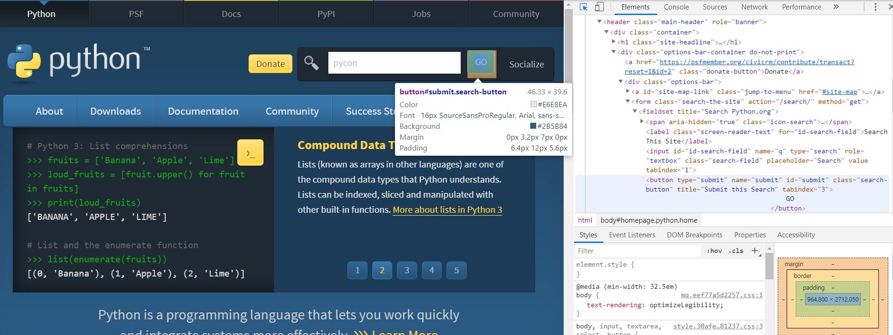Expand the site-map-link anchor node
Image resolution: width=893 pixels, height=335 pixels.
627,92
